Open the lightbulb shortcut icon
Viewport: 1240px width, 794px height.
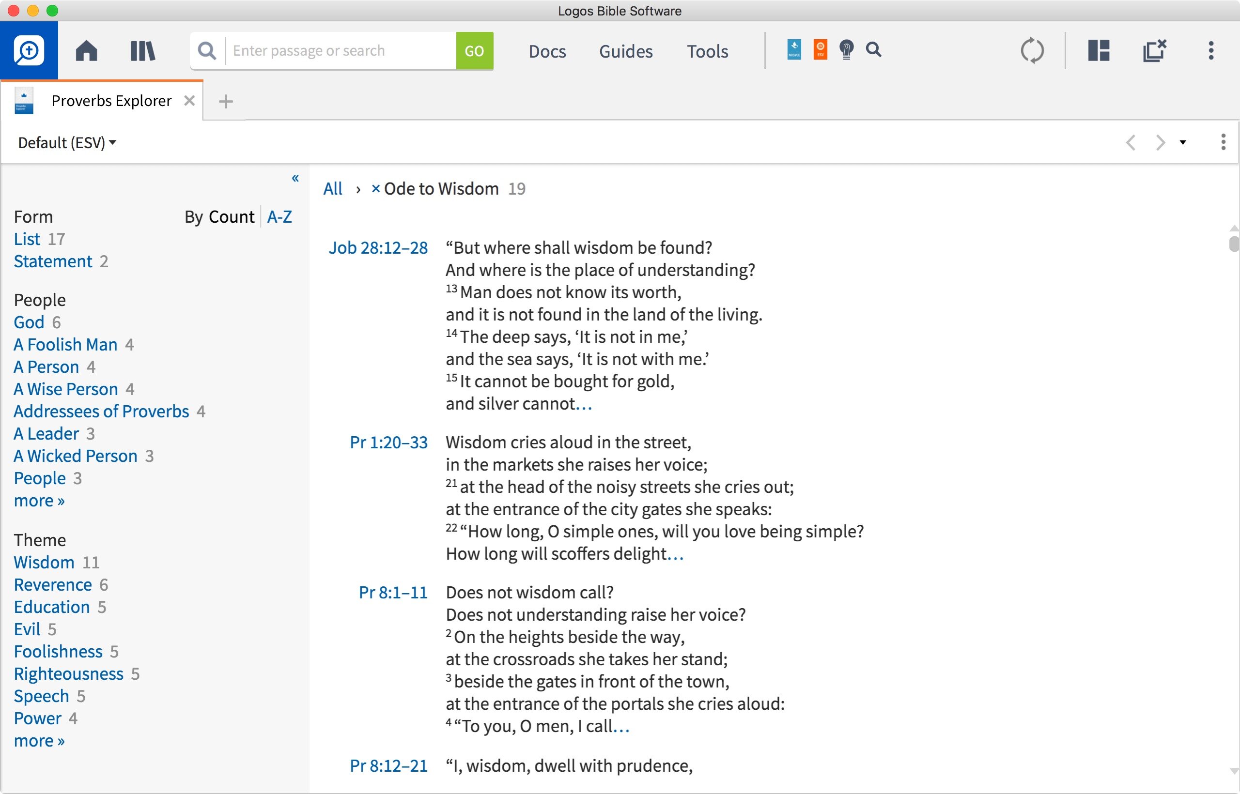point(846,49)
